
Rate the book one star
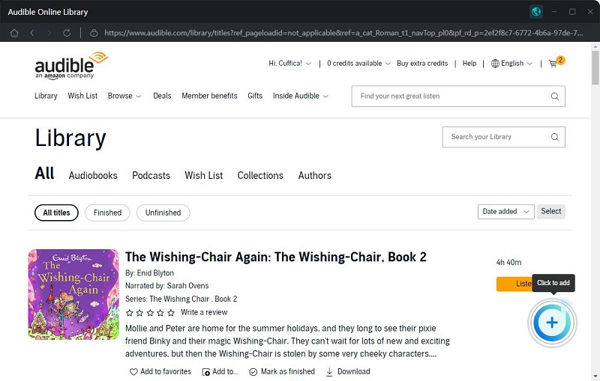[129, 313]
